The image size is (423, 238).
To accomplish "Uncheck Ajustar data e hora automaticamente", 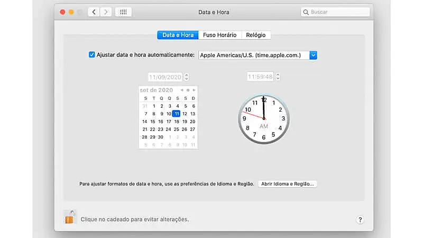I will click(x=91, y=55).
